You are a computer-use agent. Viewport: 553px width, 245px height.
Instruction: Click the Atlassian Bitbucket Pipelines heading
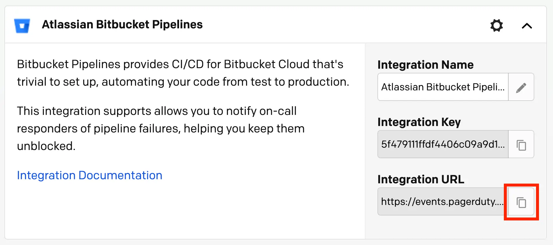122,25
